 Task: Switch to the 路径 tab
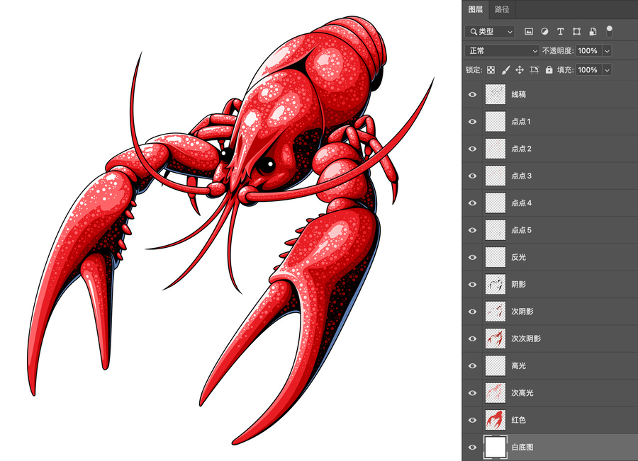click(x=502, y=9)
